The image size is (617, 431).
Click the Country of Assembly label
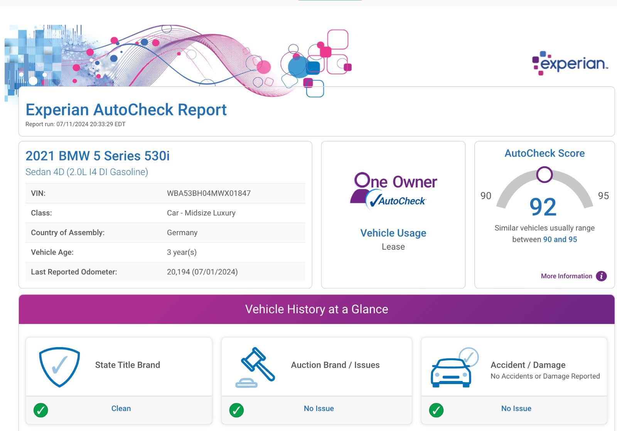pyautogui.click(x=68, y=232)
